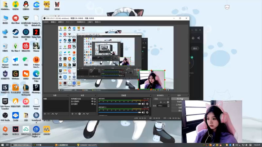Mute first audio mixer track speaker
Image resolution: width=262 pixels, height=147 pixels.
(x=143, y=104)
